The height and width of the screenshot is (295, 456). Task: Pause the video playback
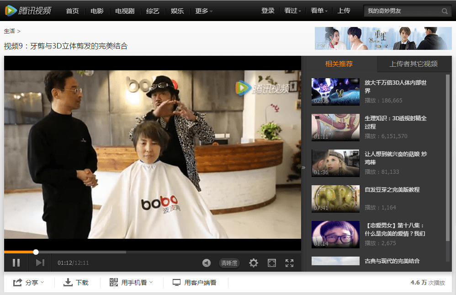[16, 263]
